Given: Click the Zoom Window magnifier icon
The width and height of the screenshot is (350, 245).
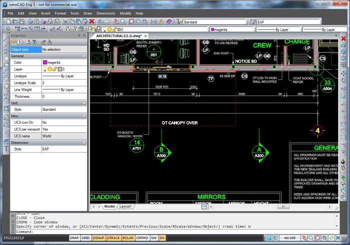Looking at the screenshot, I should tap(131, 21).
